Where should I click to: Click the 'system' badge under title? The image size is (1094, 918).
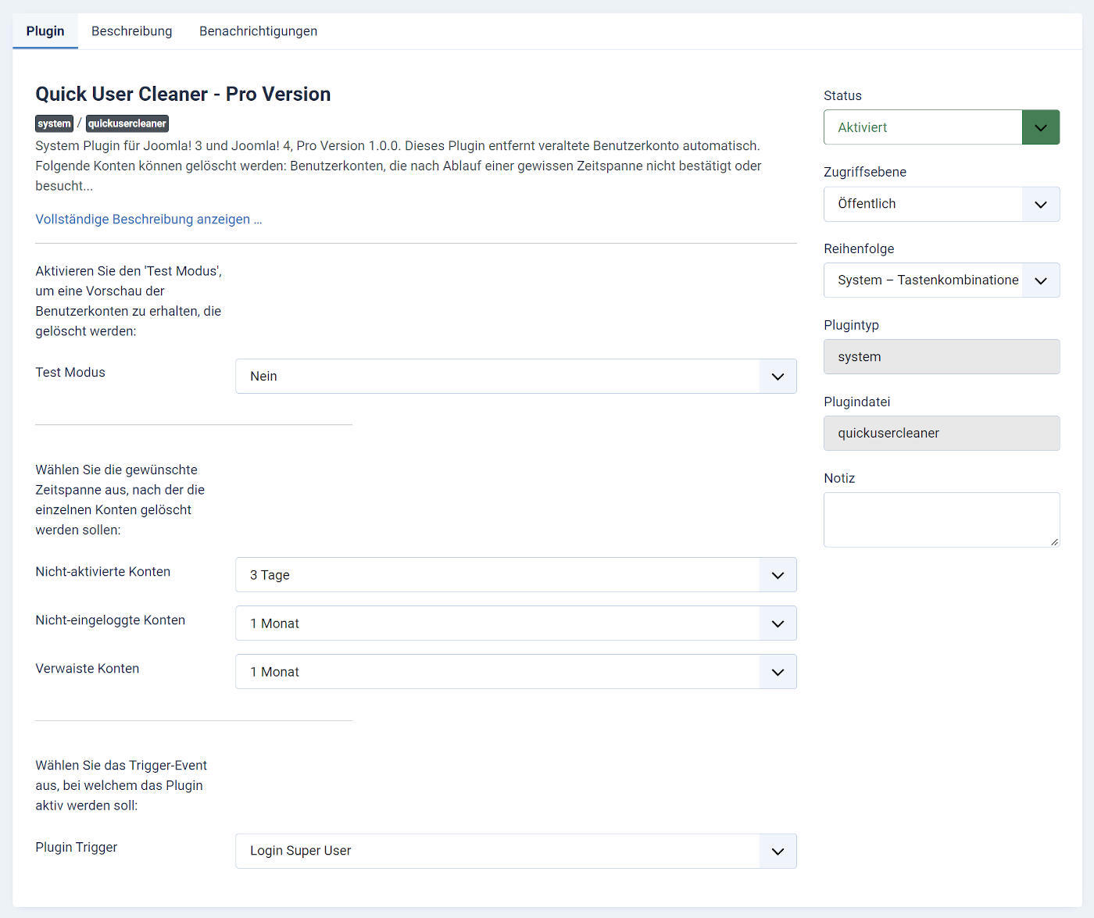54,123
